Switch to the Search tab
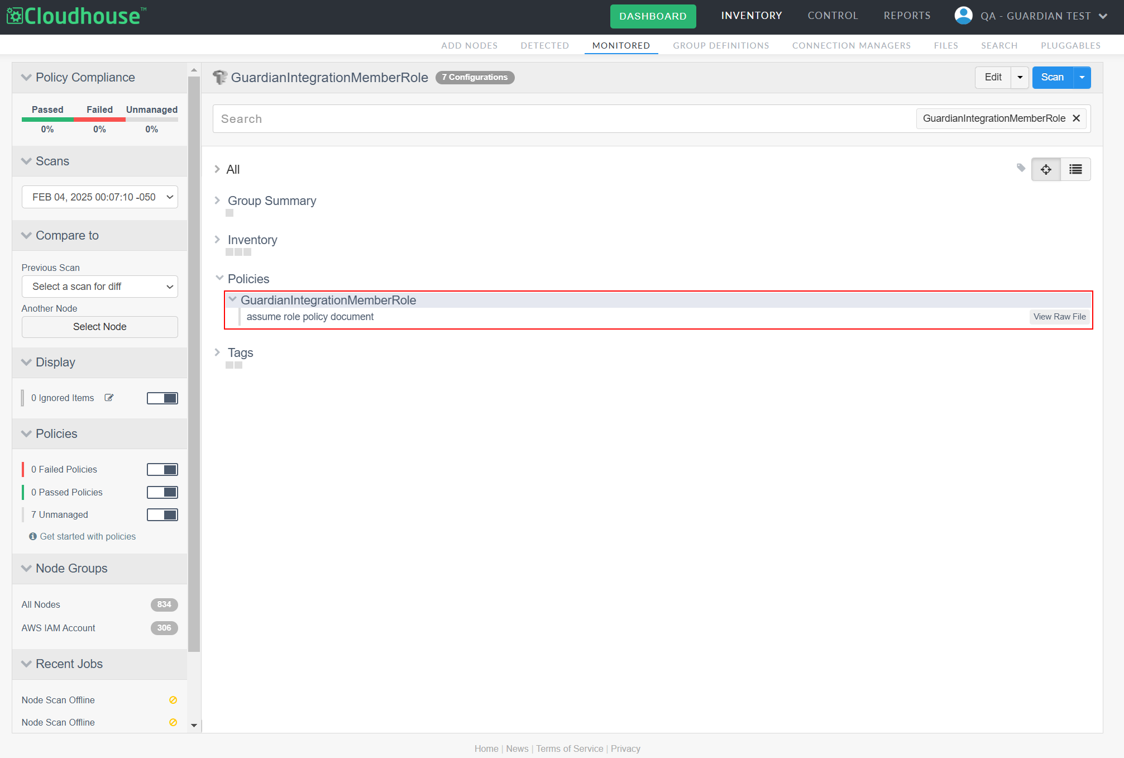This screenshot has height=758, width=1124. (x=999, y=45)
